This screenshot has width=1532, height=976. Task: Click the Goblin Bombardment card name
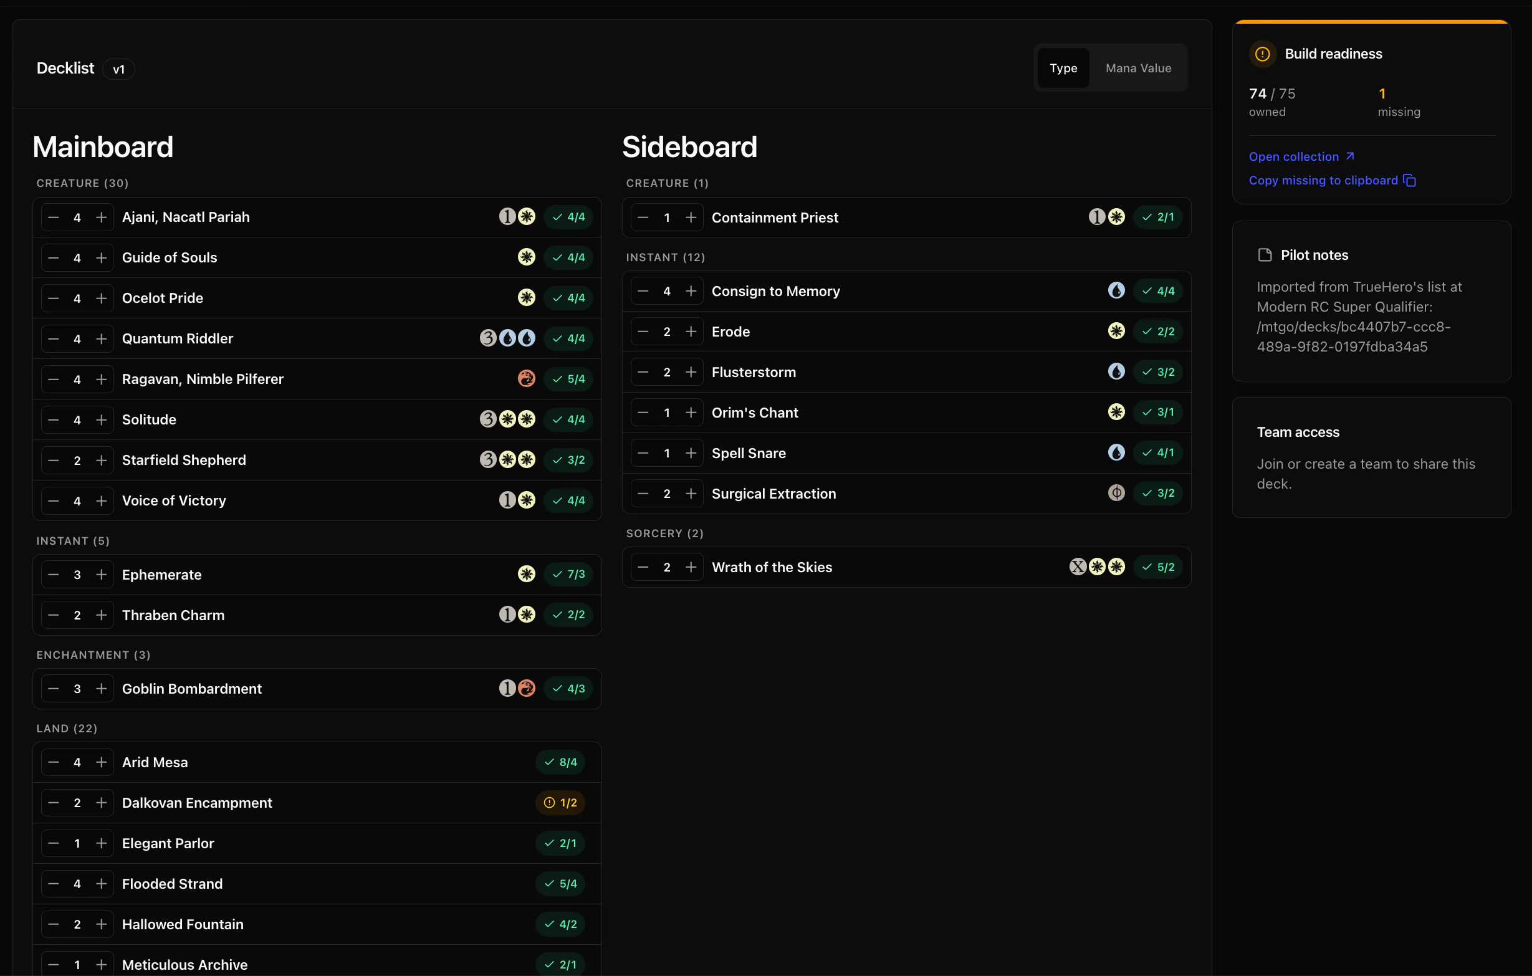pos(191,689)
